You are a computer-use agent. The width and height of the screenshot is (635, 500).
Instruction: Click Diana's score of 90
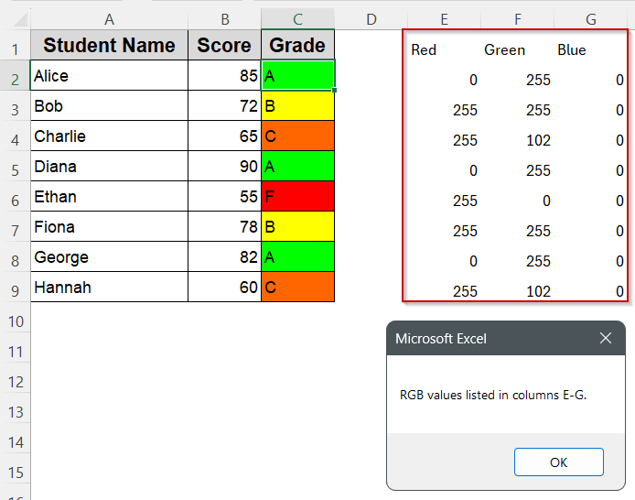pyautogui.click(x=225, y=166)
